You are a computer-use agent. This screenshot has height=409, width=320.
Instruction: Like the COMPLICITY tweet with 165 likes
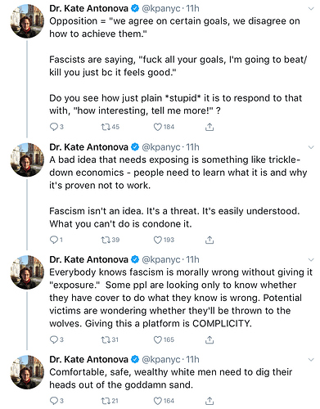(x=158, y=339)
